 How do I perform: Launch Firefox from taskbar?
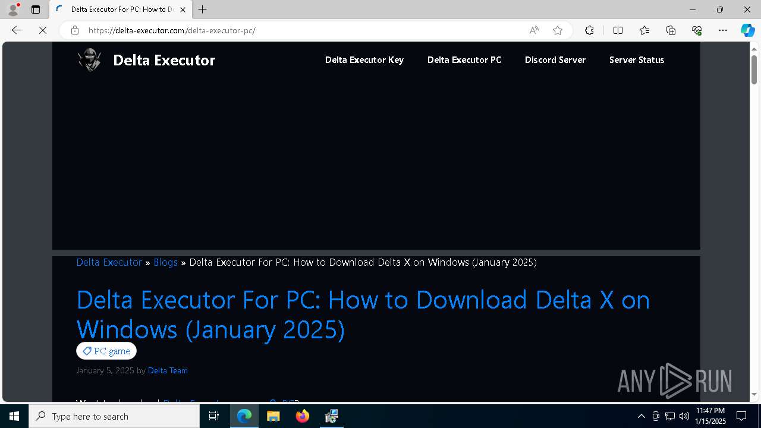tap(303, 416)
